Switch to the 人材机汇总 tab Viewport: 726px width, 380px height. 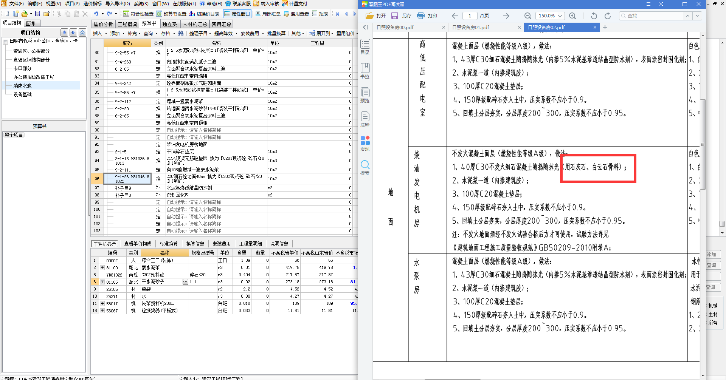click(195, 24)
